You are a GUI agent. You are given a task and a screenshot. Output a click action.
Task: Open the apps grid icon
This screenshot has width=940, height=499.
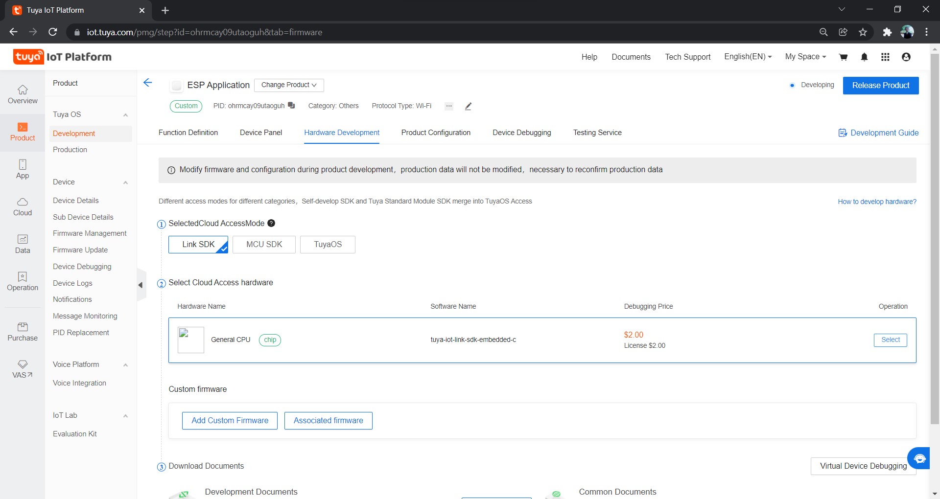coord(885,57)
